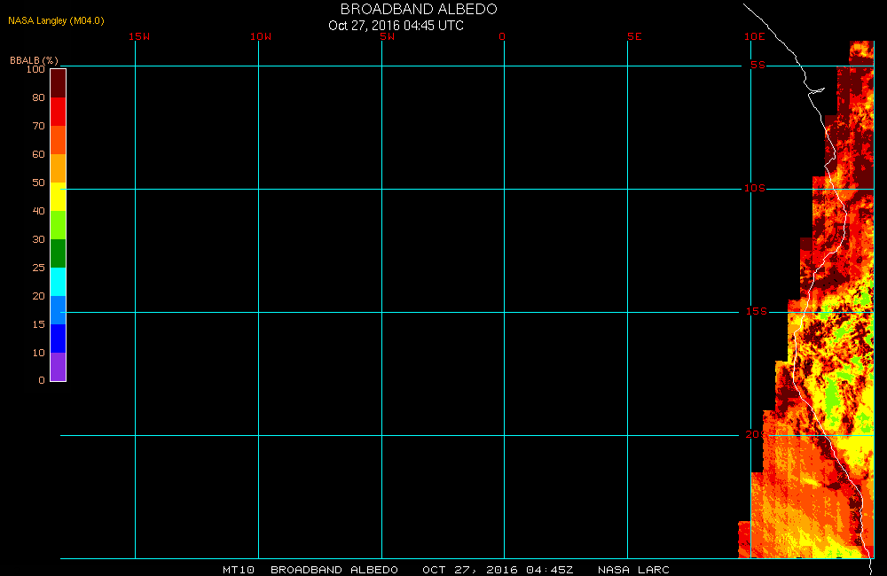Click the light green 30-40 colorbar segment

coord(59,225)
